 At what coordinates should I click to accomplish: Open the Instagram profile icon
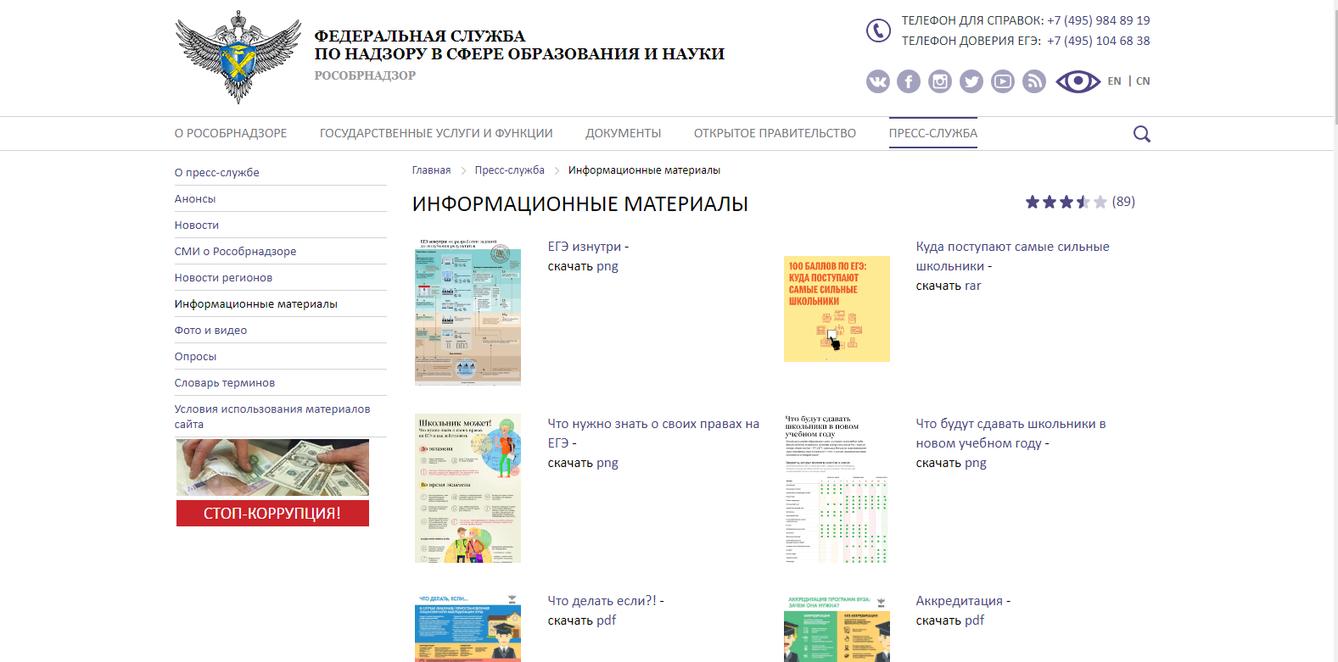click(940, 81)
